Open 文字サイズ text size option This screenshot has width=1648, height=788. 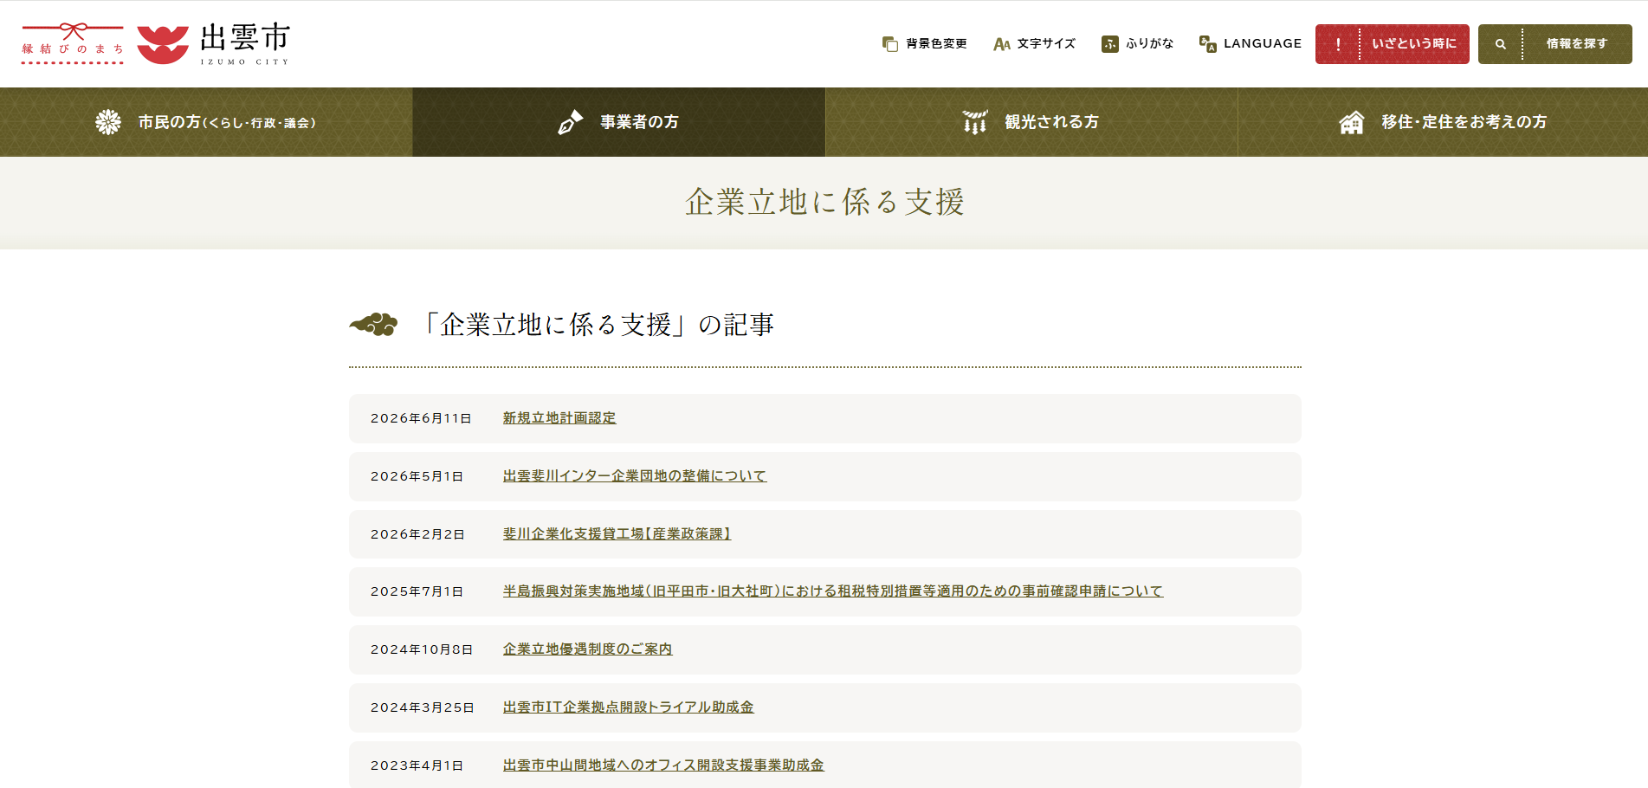pyautogui.click(x=1034, y=43)
